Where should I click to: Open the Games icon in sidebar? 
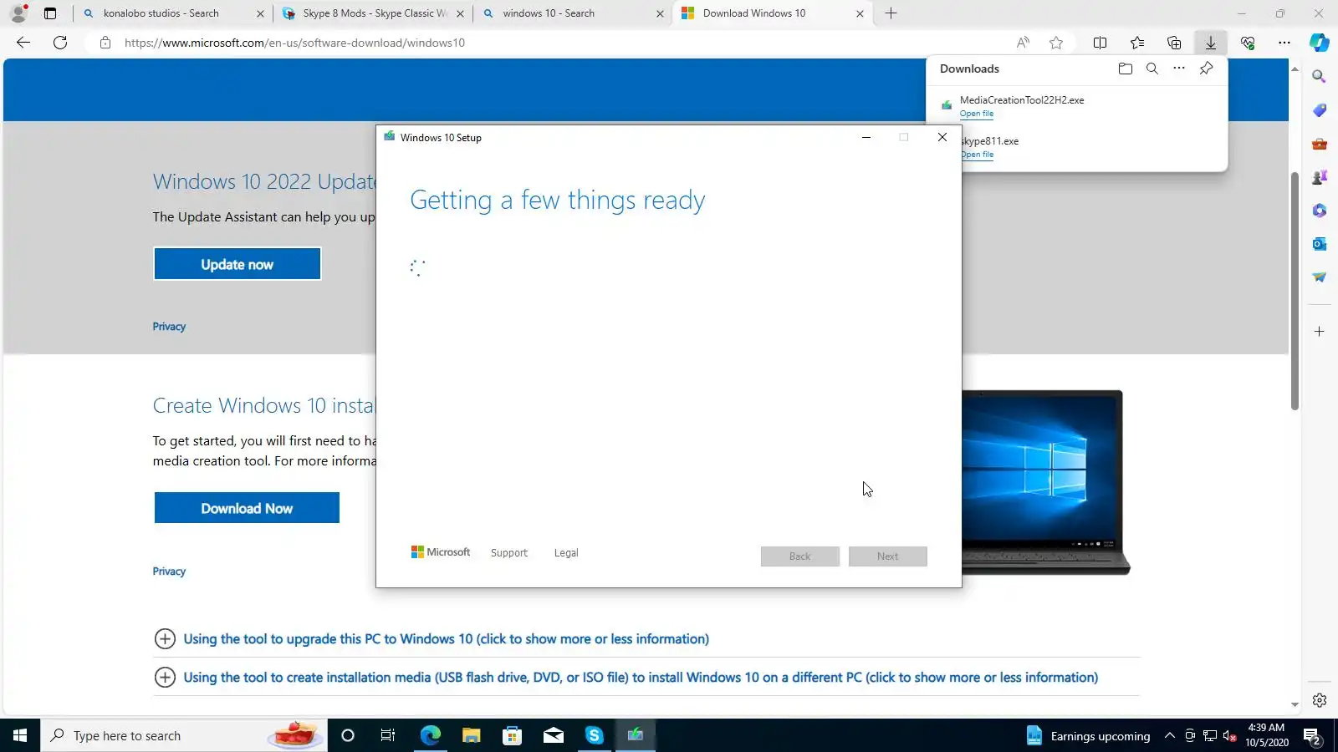click(x=1320, y=177)
